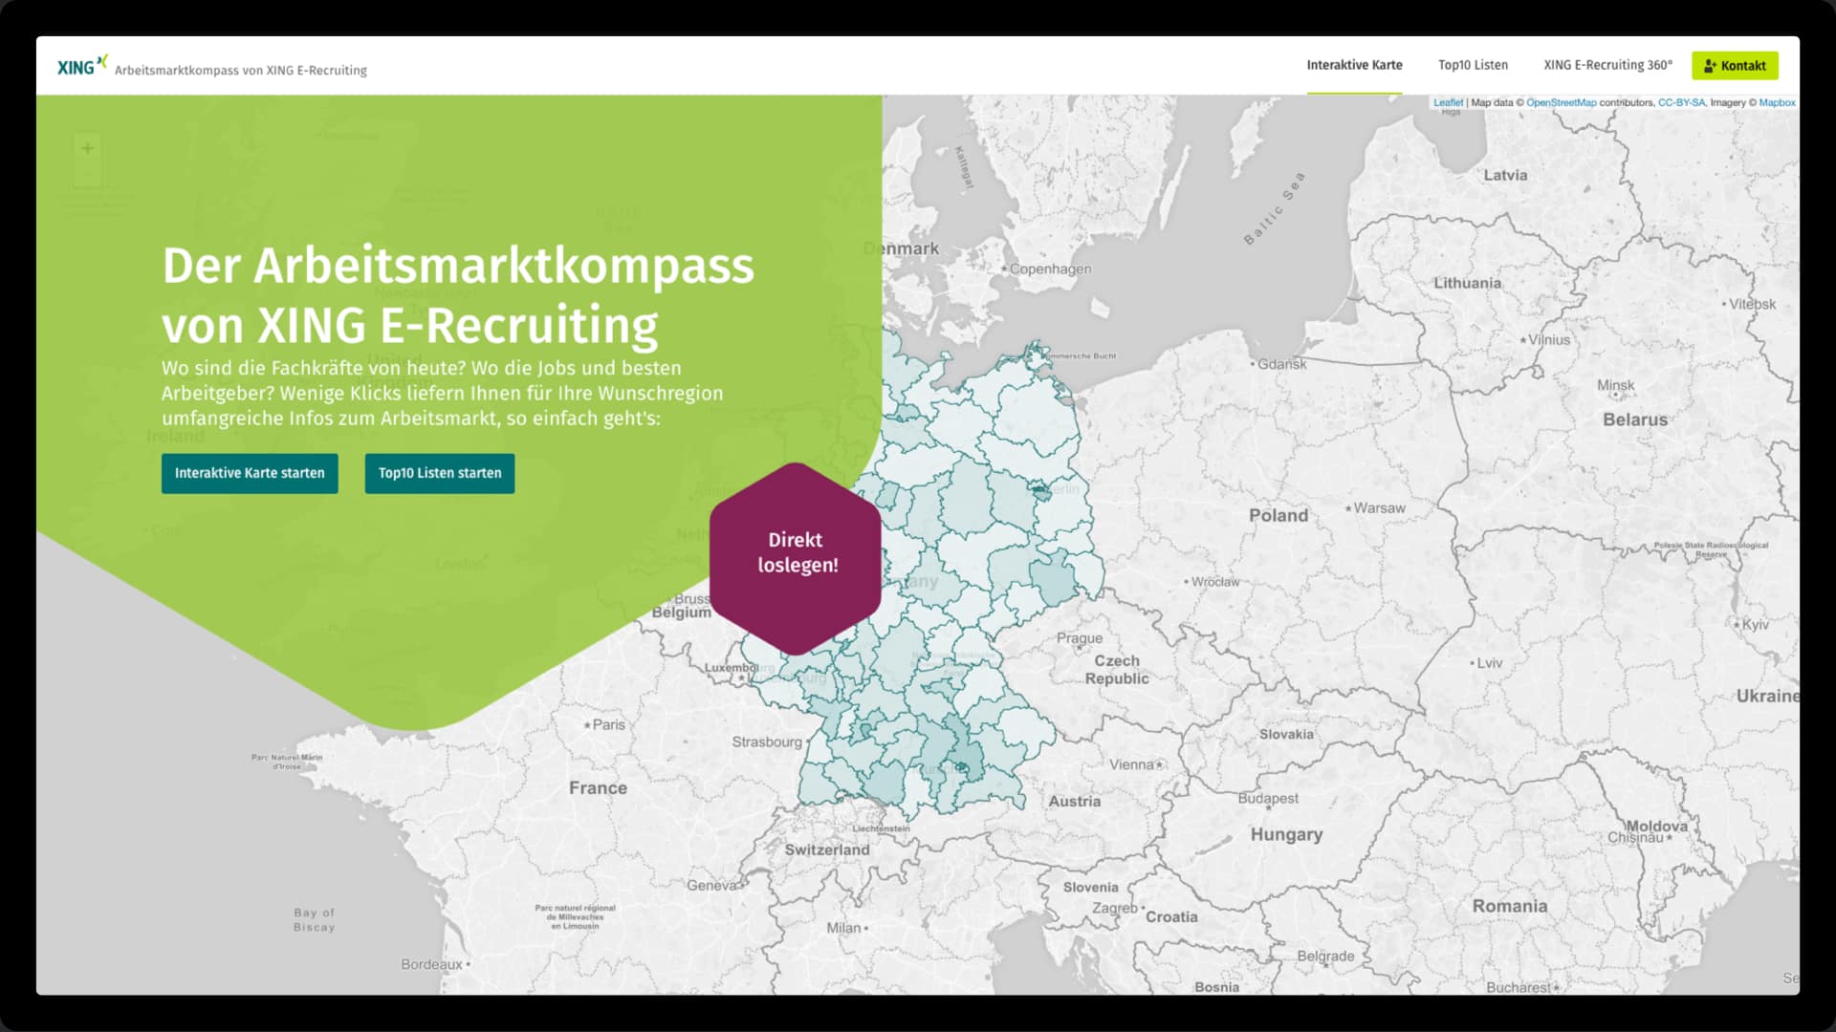Click the Poland label on the map

click(1279, 515)
